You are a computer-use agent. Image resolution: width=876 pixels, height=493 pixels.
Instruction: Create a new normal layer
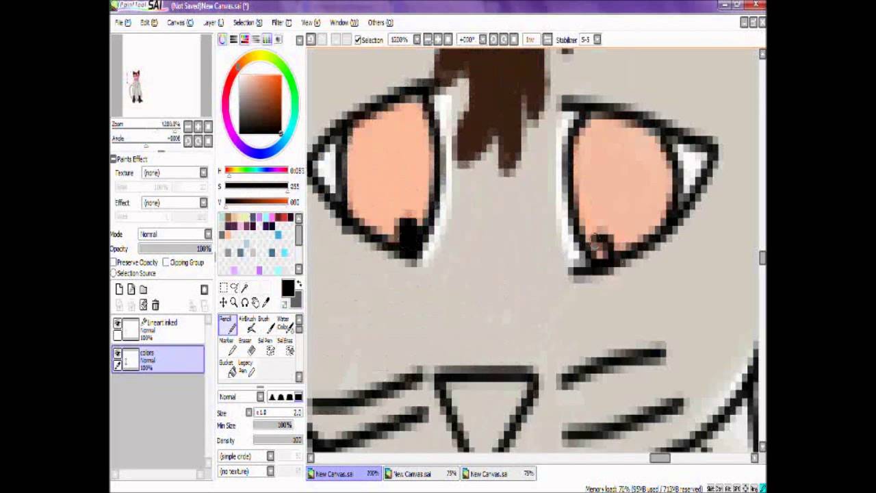[x=119, y=290]
